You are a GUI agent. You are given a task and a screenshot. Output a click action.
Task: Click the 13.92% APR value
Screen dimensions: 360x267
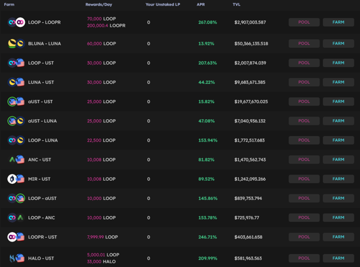[206, 43]
